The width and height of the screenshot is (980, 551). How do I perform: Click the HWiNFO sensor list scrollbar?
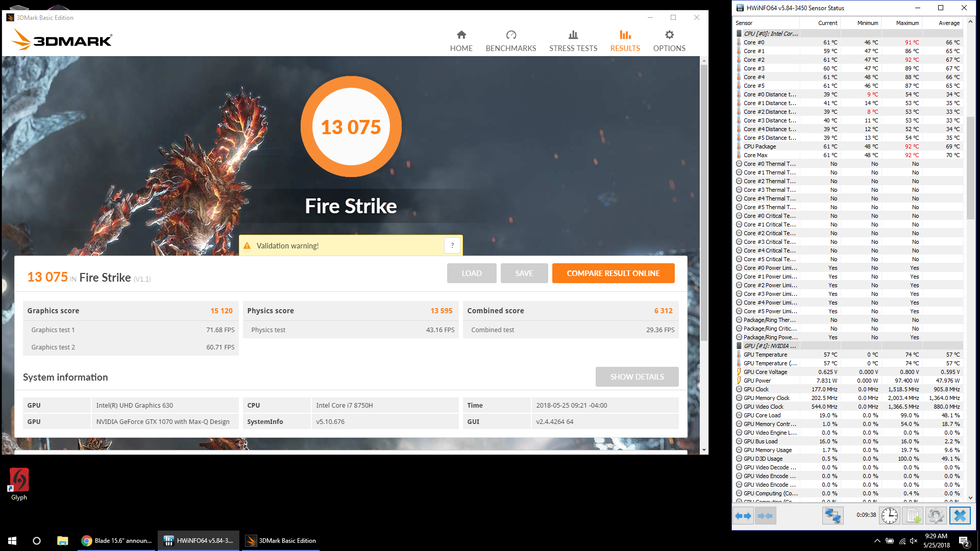[x=970, y=168]
